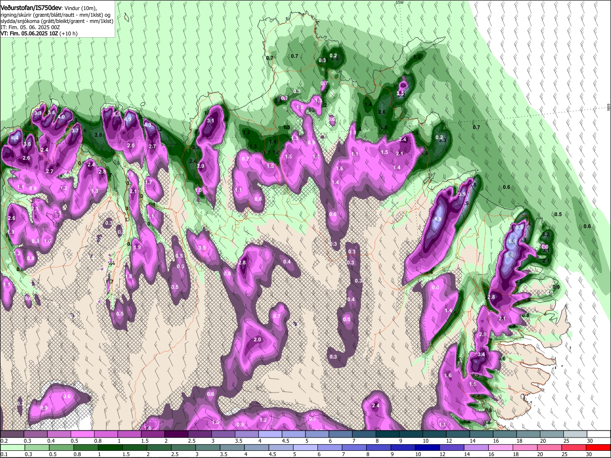Viewport: 611px width, 458px height.
Task: Select snow scale swatch between 3.5 and 4
Action: pyautogui.click(x=247, y=434)
